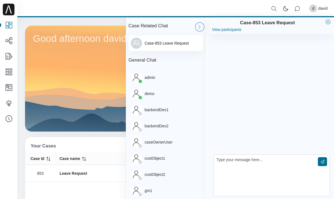Open the tasks checklist edit sidebar icon
The height and width of the screenshot is (199, 334).
click(x=9, y=56)
